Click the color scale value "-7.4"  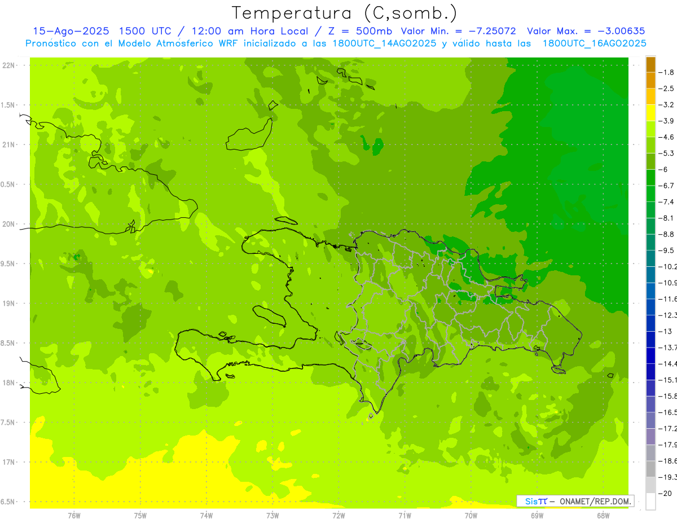(x=666, y=202)
